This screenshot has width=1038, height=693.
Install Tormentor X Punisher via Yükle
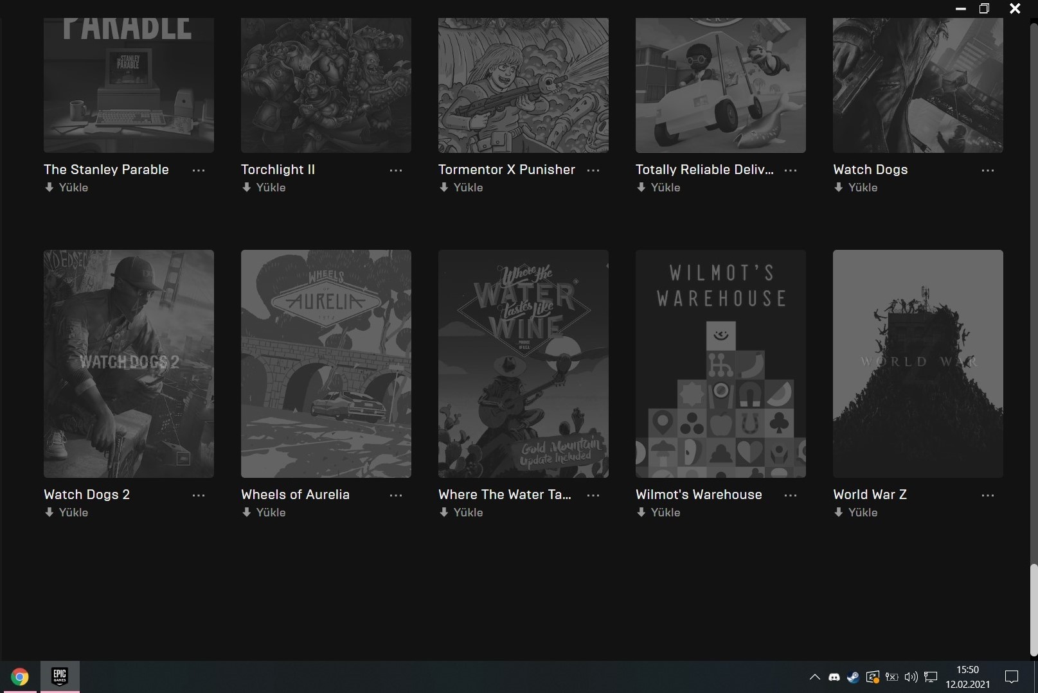[461, 188]
